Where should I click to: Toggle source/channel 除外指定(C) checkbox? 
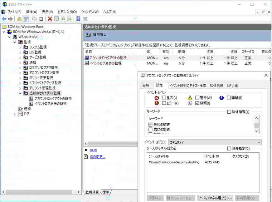229,148
